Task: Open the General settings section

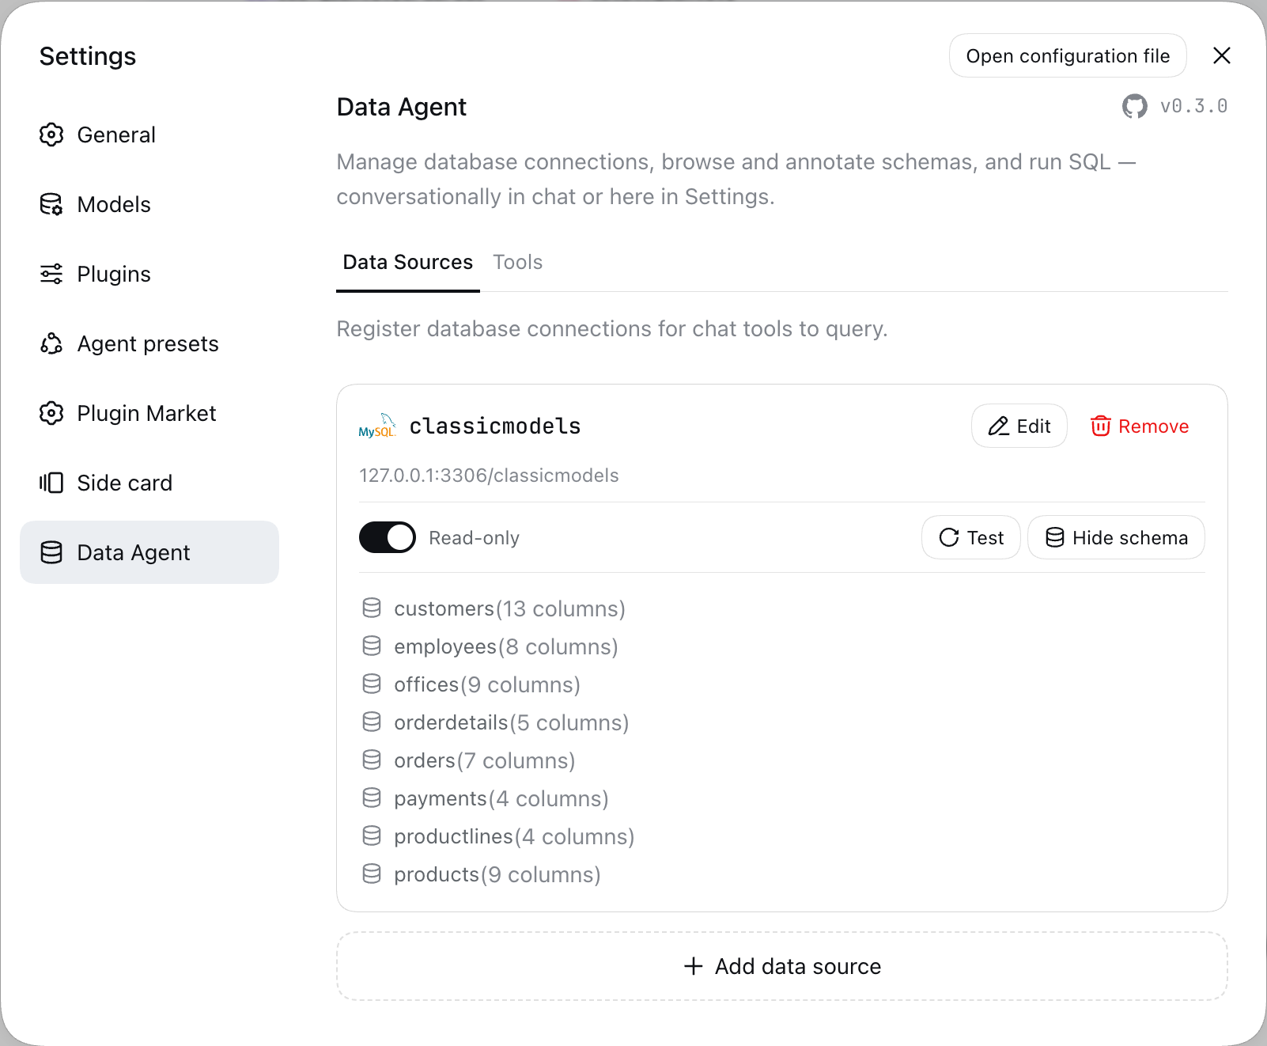Action: coord(149,135)
